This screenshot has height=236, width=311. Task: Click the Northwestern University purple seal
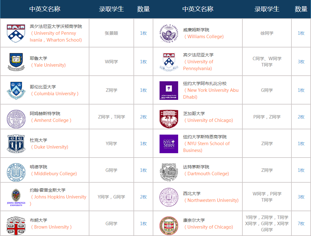pyautogui.click(x=169, y=197)
